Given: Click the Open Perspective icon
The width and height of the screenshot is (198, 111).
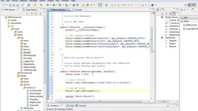Looking at the screenshot, I should point(186,5).
